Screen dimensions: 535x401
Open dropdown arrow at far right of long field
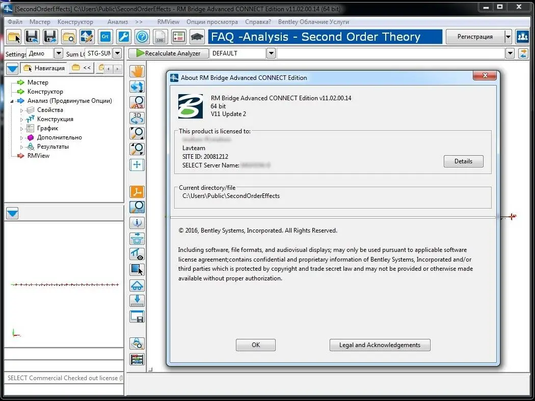(510, 53)
